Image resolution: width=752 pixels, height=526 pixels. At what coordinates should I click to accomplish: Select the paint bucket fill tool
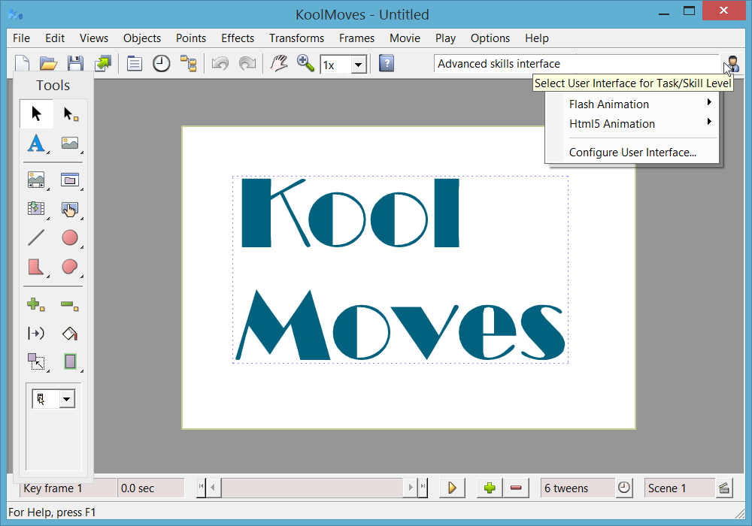70,333
